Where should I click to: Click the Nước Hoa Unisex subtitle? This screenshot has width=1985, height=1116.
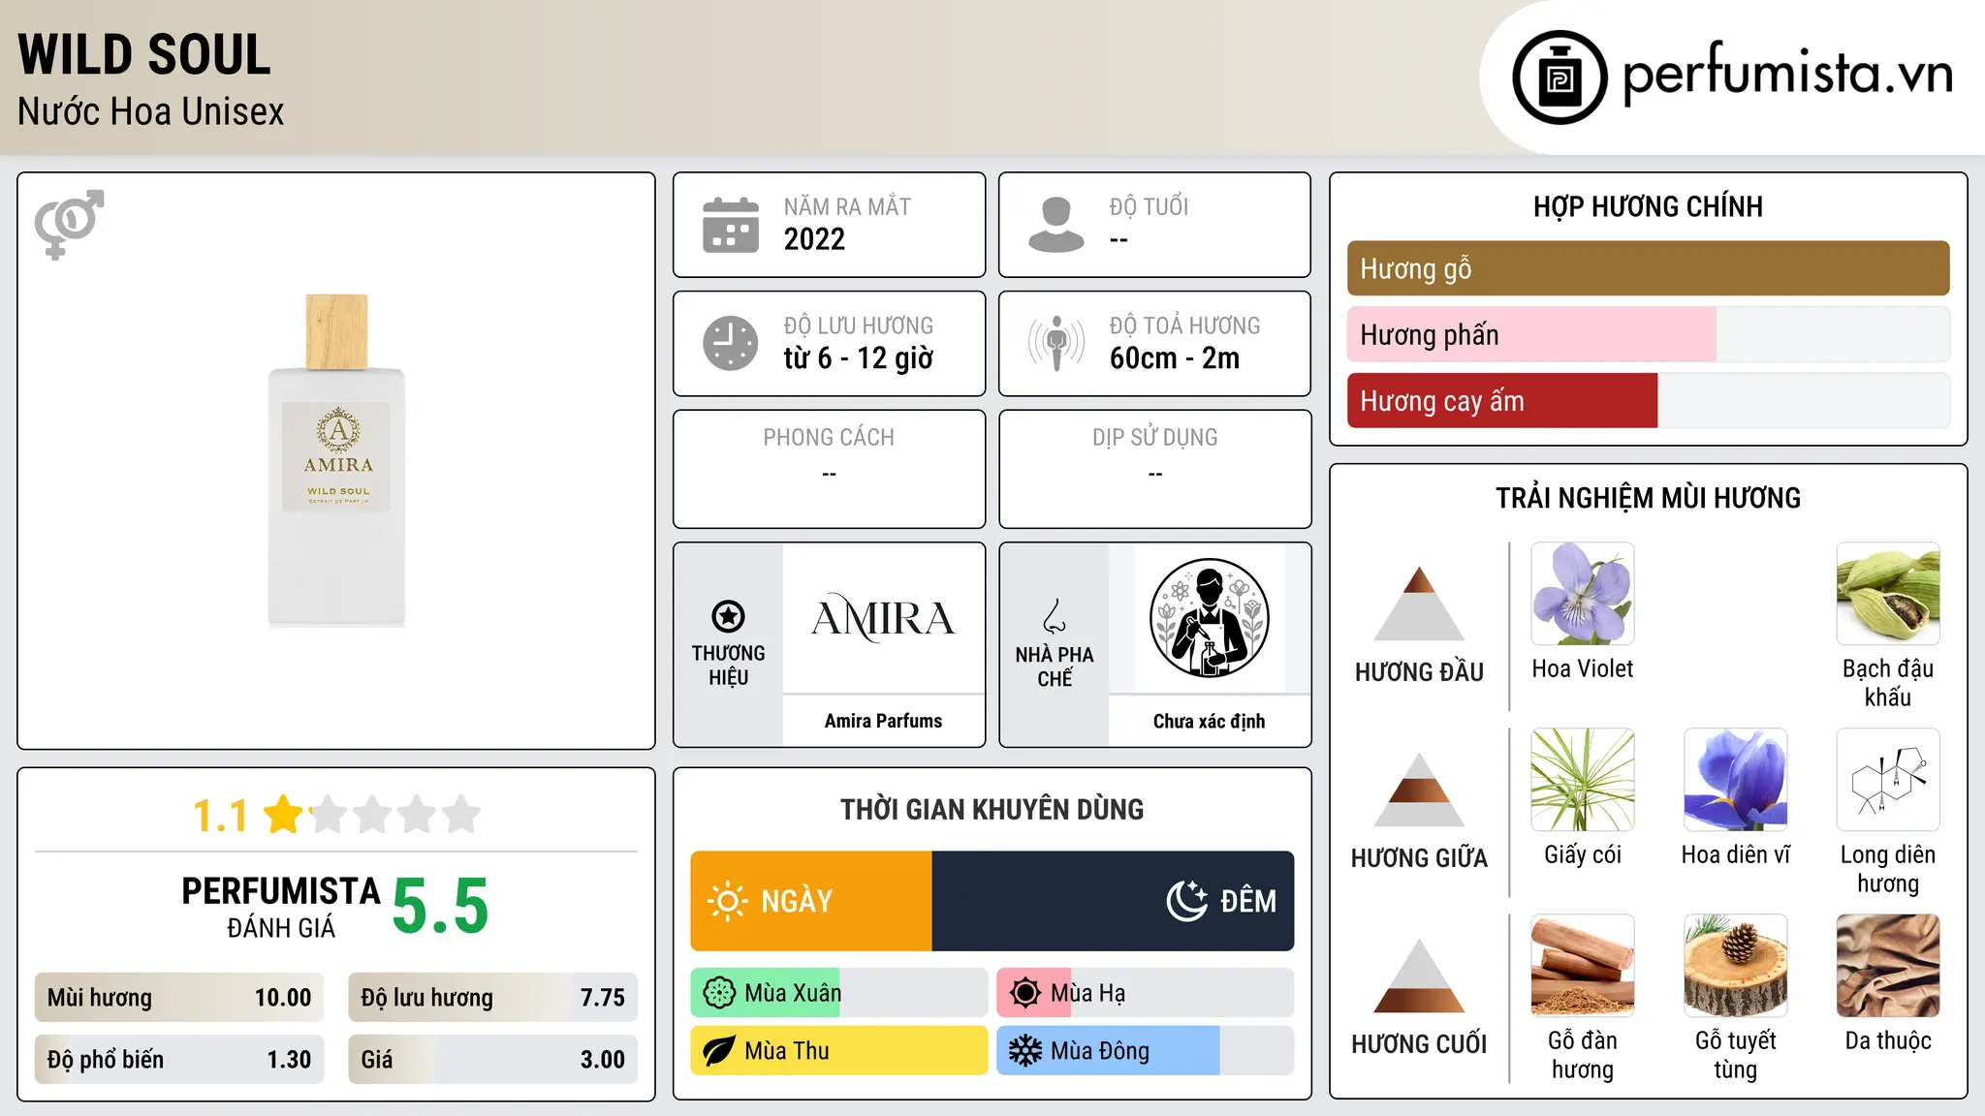coord(151,112)
